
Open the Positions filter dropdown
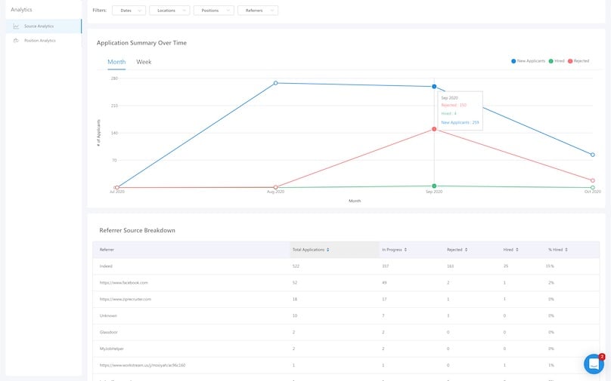pyautogui.click(x=213, y=11)
